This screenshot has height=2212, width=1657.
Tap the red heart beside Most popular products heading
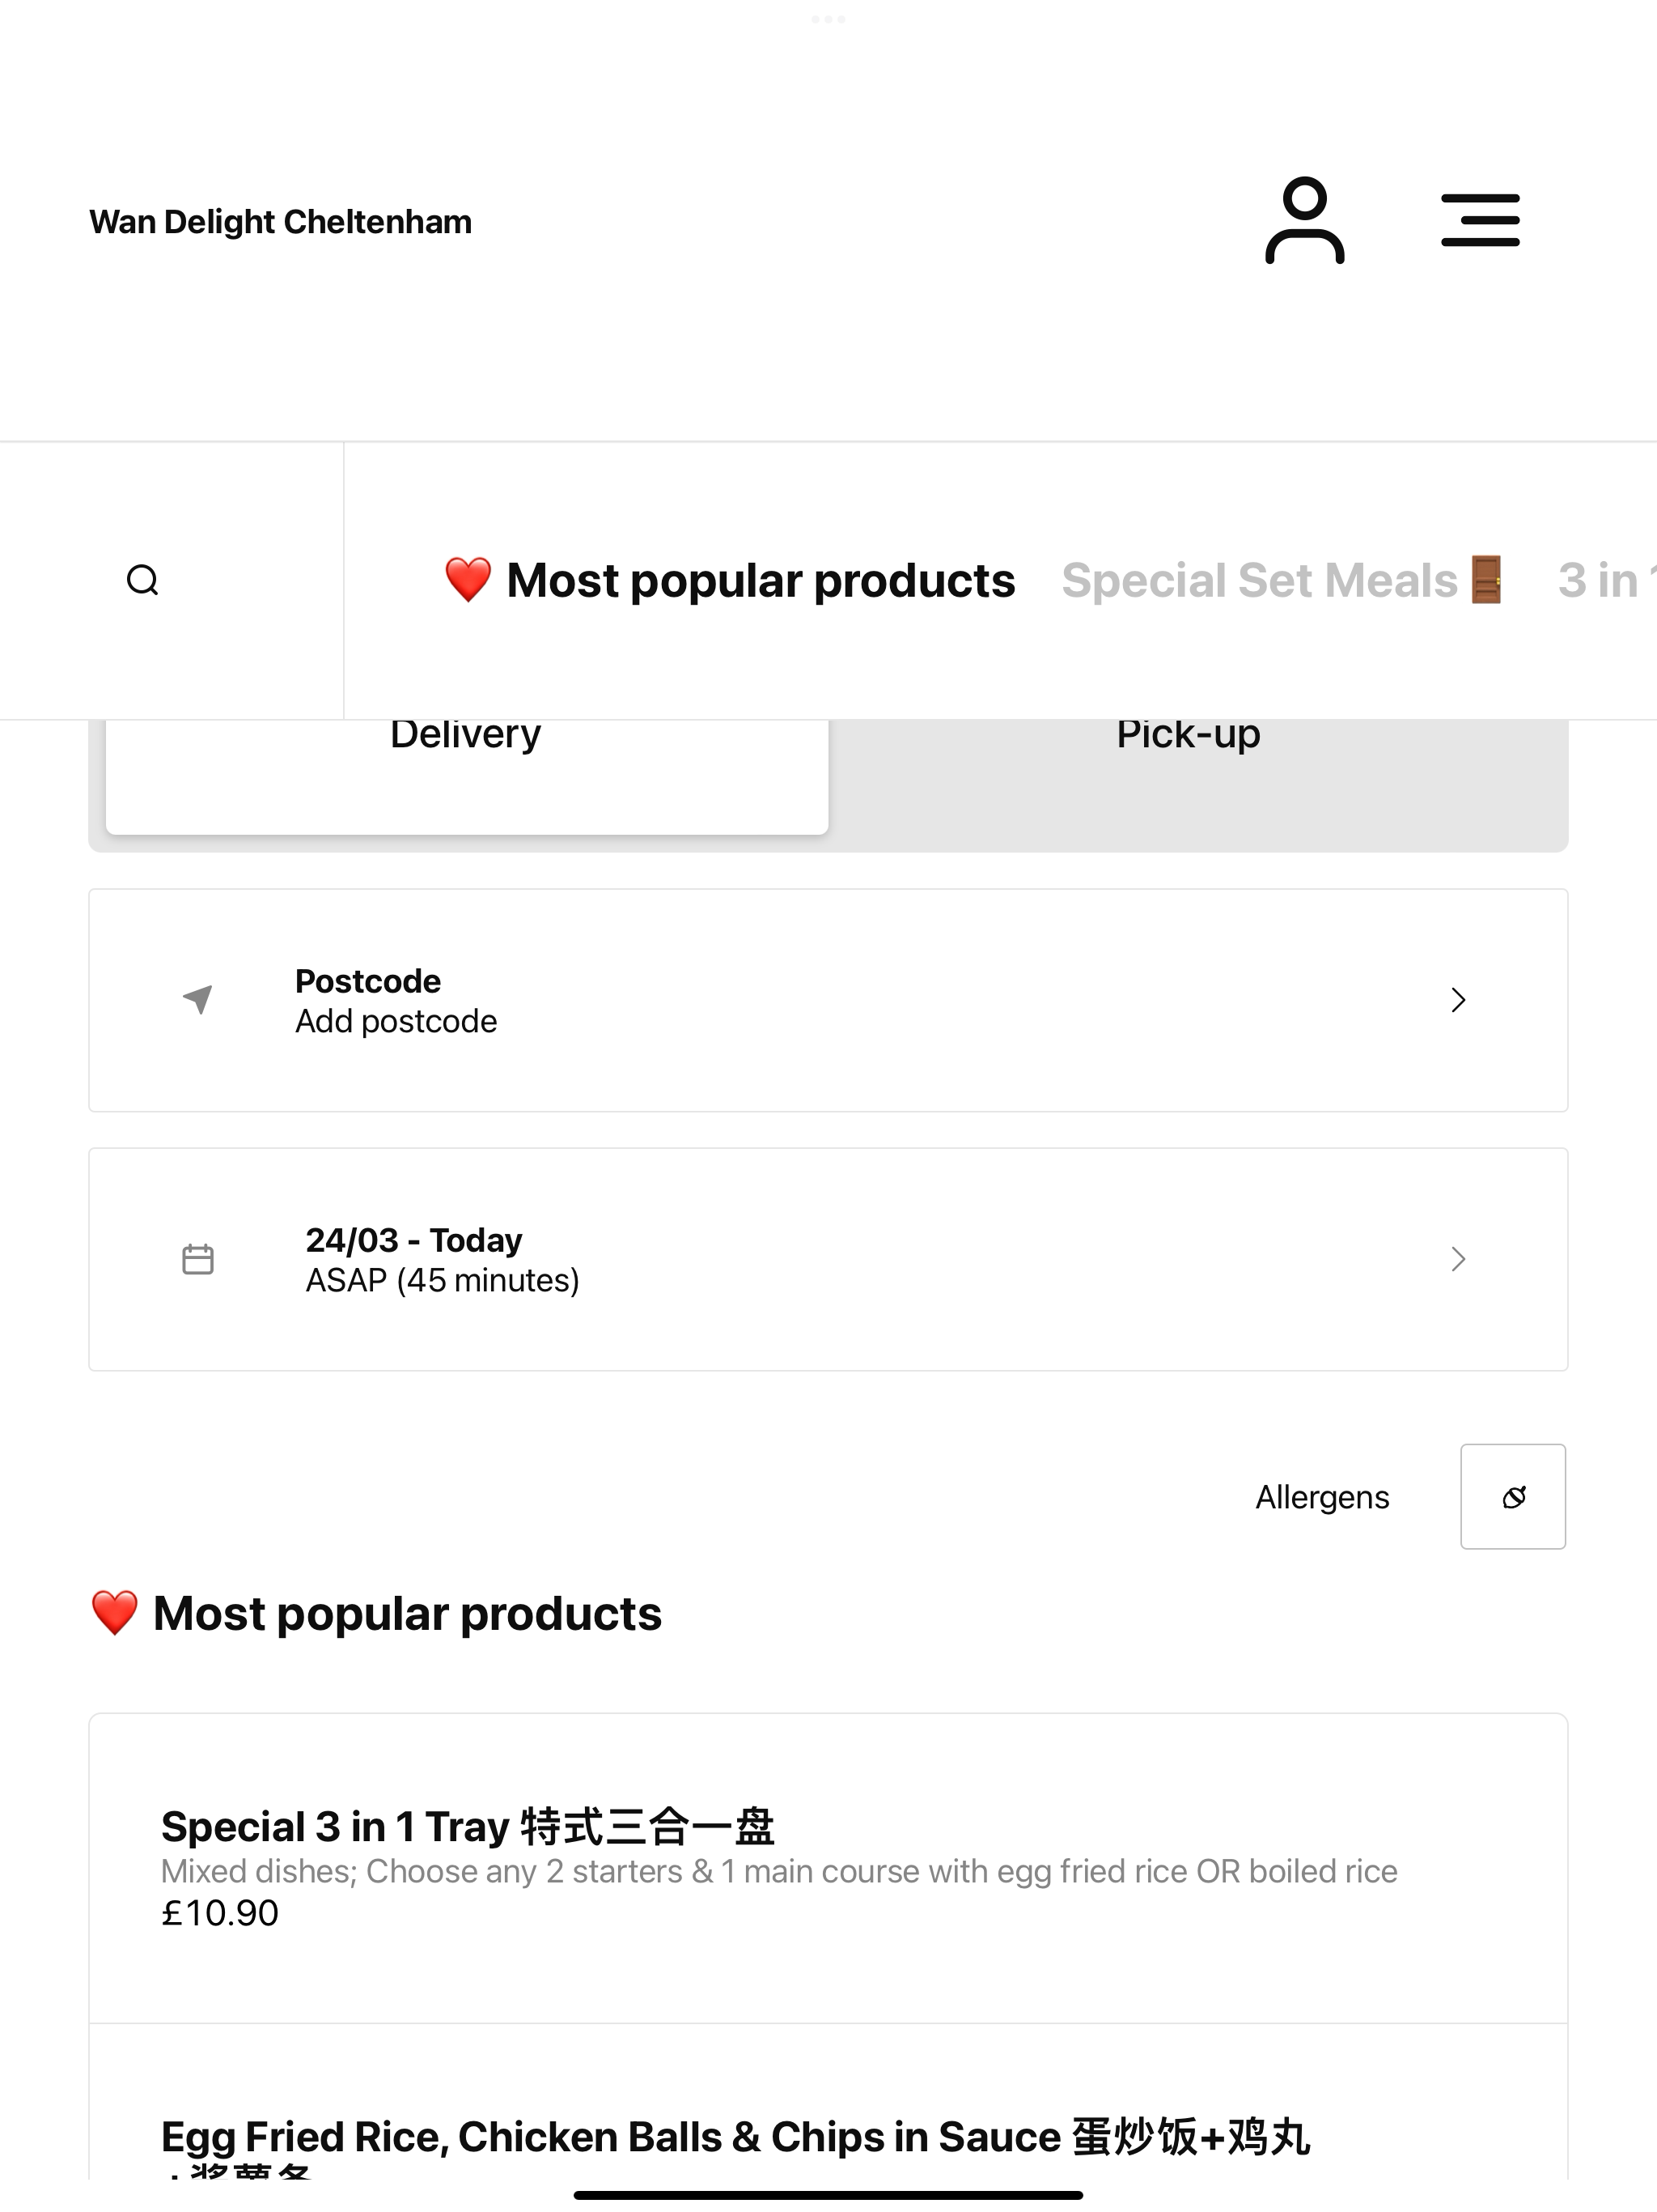pos(114,1613)
